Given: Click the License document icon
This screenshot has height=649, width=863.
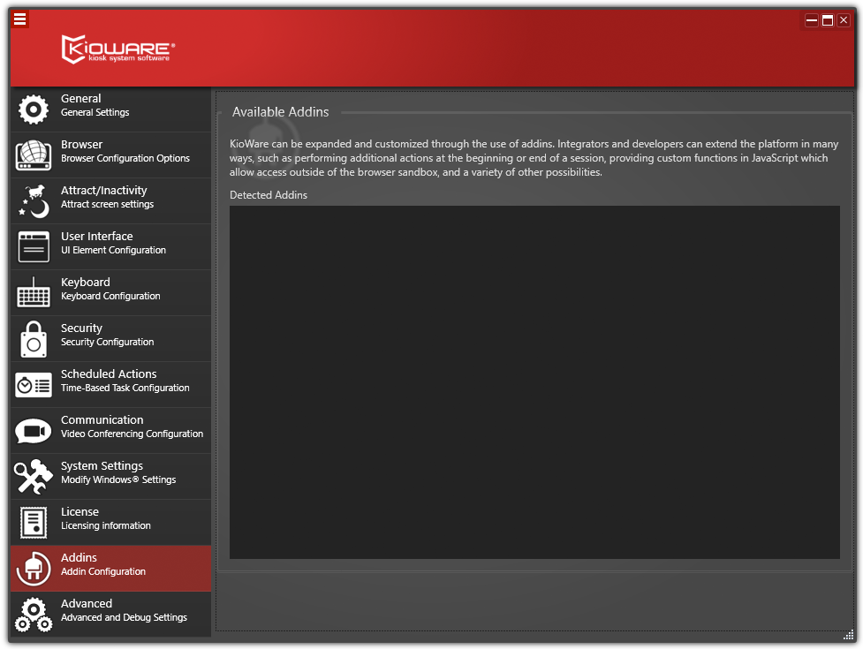Looking at the screenshot, I should (34, 522).
